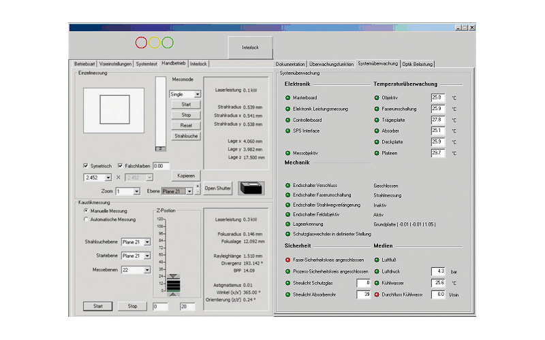Open the Überwachungsfunktion tab
545x340 pixels.
331,64
